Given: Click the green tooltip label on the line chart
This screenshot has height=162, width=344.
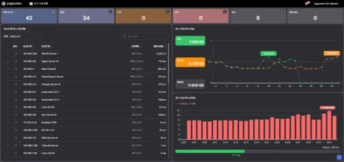Looking at the screenshot, I should pyautogui.click(x=269, y=54).
